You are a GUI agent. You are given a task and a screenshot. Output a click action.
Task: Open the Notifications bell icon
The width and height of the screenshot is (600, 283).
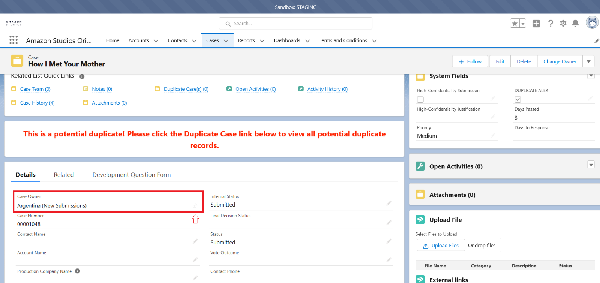coord(575,24)
